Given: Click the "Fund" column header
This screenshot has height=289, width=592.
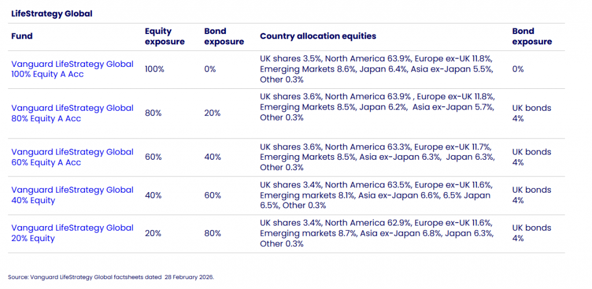Looking at the screenshot, I should pyautogui.click(x=22, y=36).
